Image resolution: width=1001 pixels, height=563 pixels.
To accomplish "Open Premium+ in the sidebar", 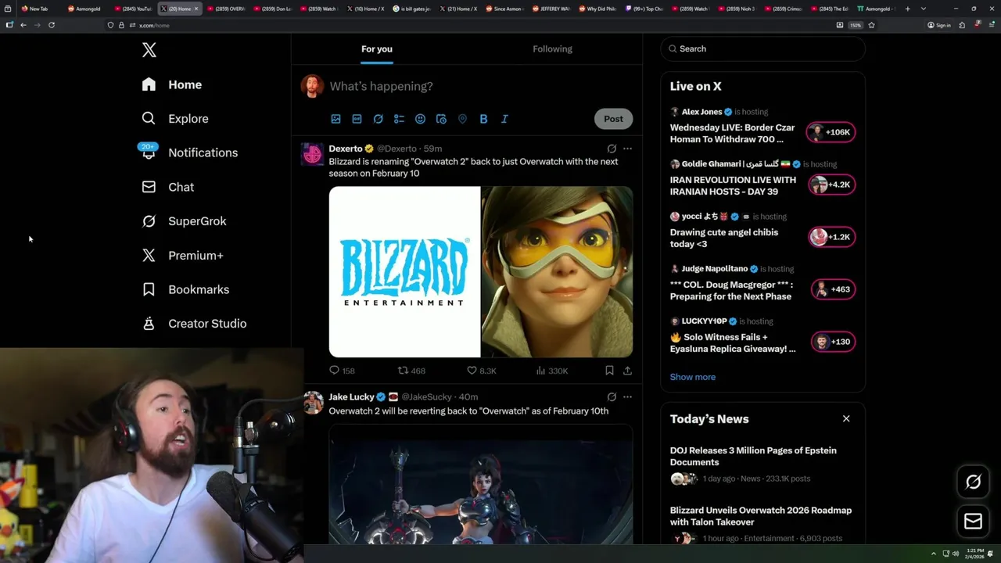I will click(x=182, y=255).
